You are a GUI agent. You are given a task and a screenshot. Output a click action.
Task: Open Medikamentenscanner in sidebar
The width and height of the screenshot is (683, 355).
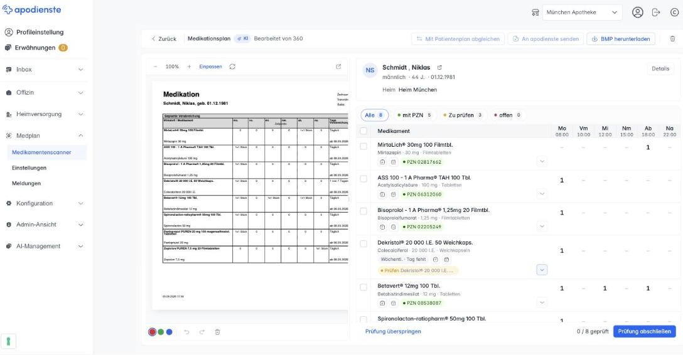tap(46, 152)
